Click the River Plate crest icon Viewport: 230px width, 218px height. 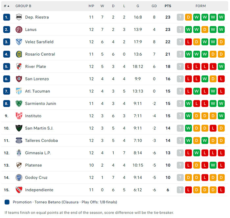[19, 67]
